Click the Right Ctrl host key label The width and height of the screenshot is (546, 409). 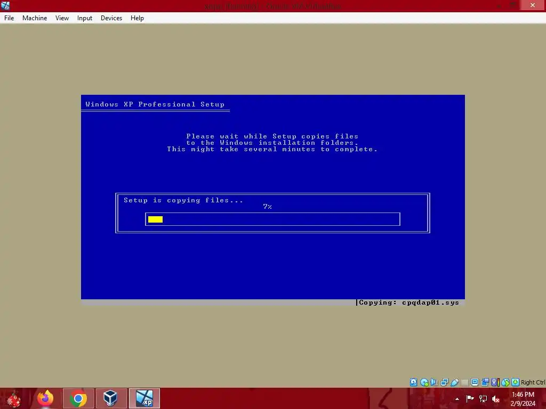[533, 382]
